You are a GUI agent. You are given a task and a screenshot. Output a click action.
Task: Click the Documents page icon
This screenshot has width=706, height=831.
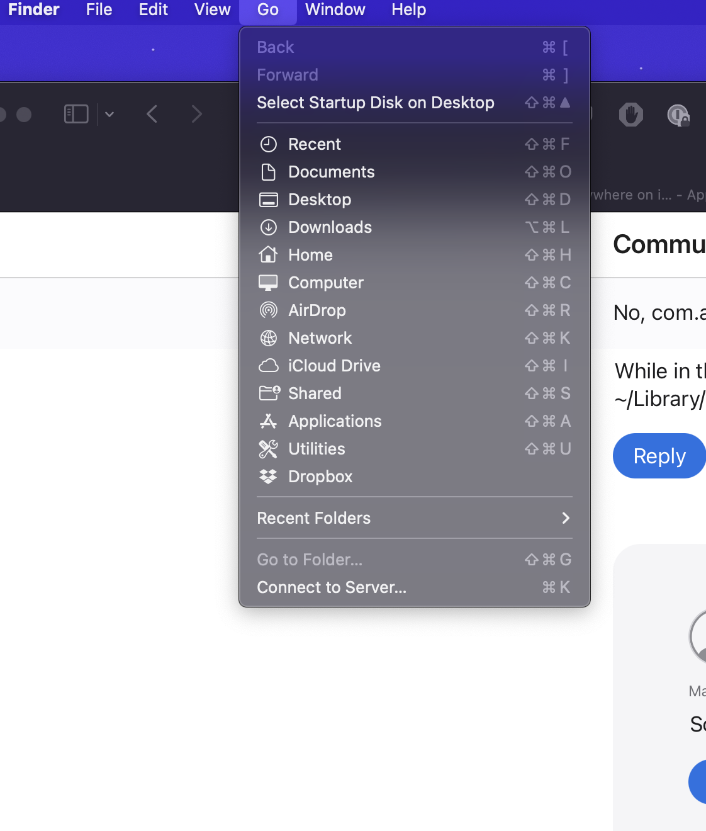[269, 172]
